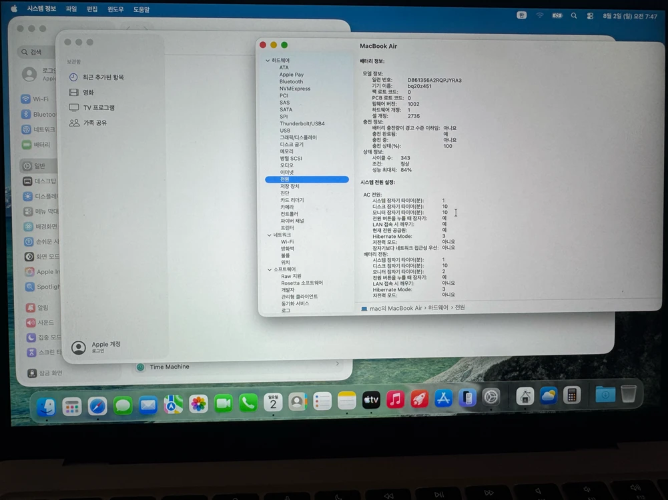Collapse the 네트워크 section
Screen dimensions: 668x500
269,235
